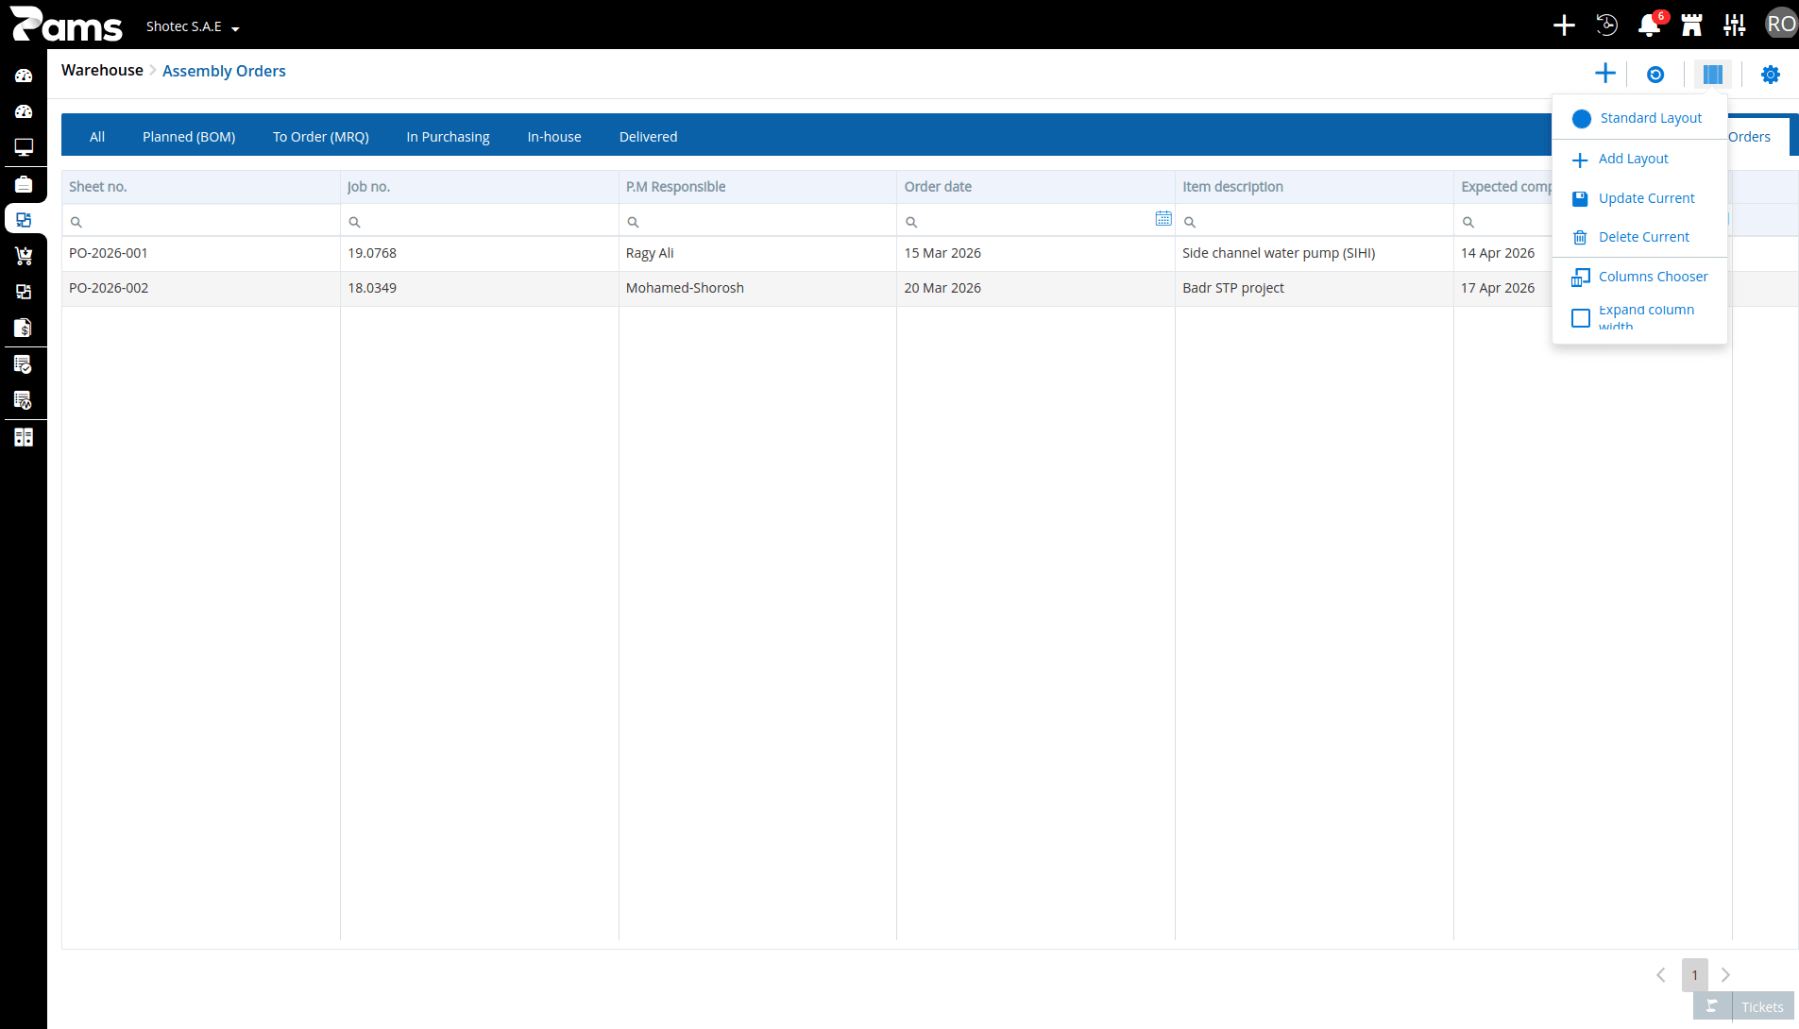1799x1029 pixels.
Task: Go to next page arrow in pager
Action: pyautogui.click(x=1725, y=975)
